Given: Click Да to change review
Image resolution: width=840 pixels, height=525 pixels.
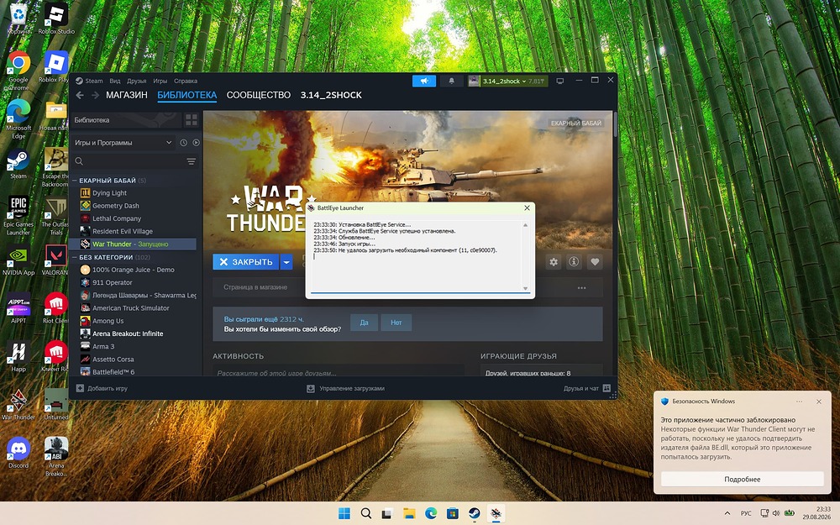Looking at the screenshot, I should (365, 323).
